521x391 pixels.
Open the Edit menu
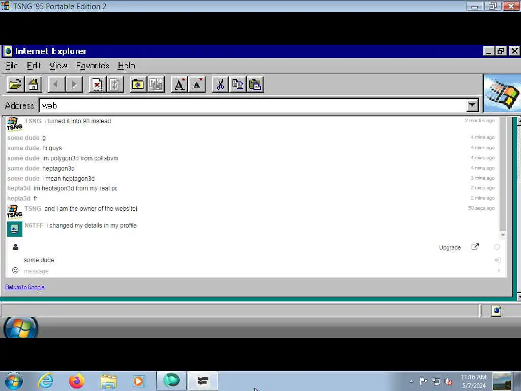click(x=34, y=66)
